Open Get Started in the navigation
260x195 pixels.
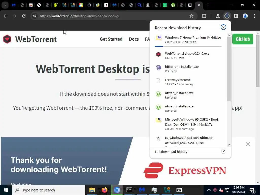click(x=111, y=39)
